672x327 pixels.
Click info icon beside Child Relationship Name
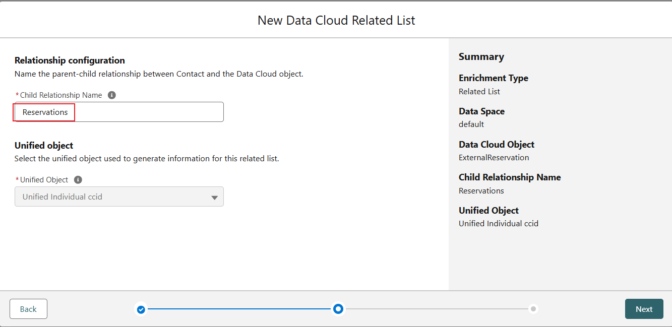click(112, 95)
